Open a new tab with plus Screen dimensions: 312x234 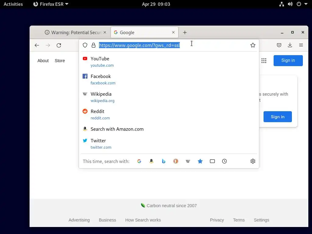coord(185,32)
